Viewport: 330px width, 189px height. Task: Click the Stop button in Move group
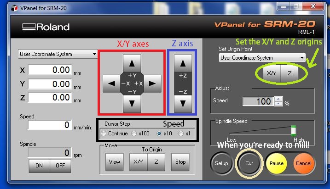click(x=180, y=162)
